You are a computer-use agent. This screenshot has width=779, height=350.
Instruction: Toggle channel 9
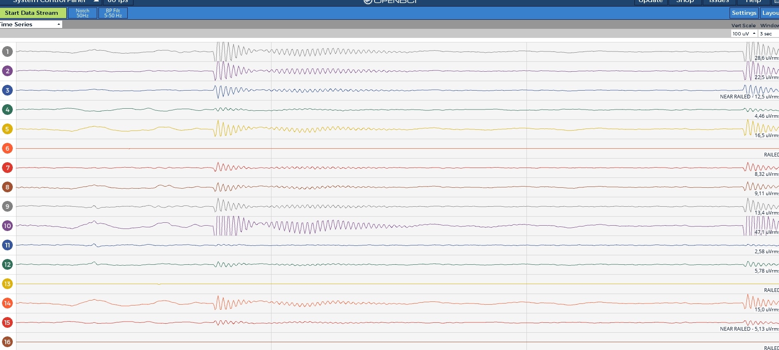pos(7,206)
